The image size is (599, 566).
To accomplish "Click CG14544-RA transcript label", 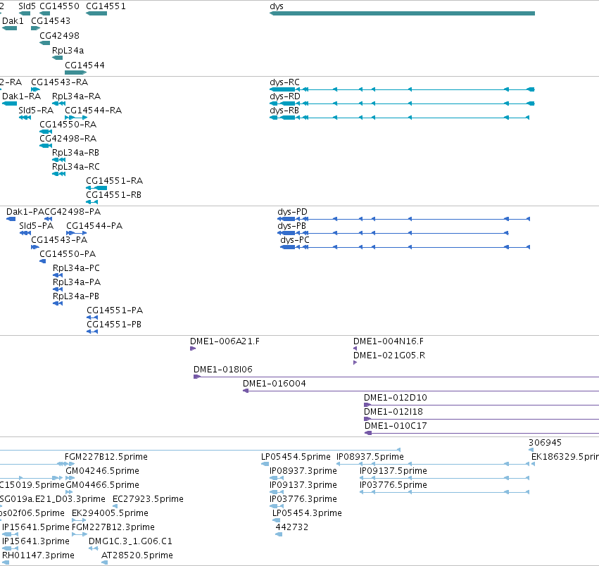I will pos(93,111).
